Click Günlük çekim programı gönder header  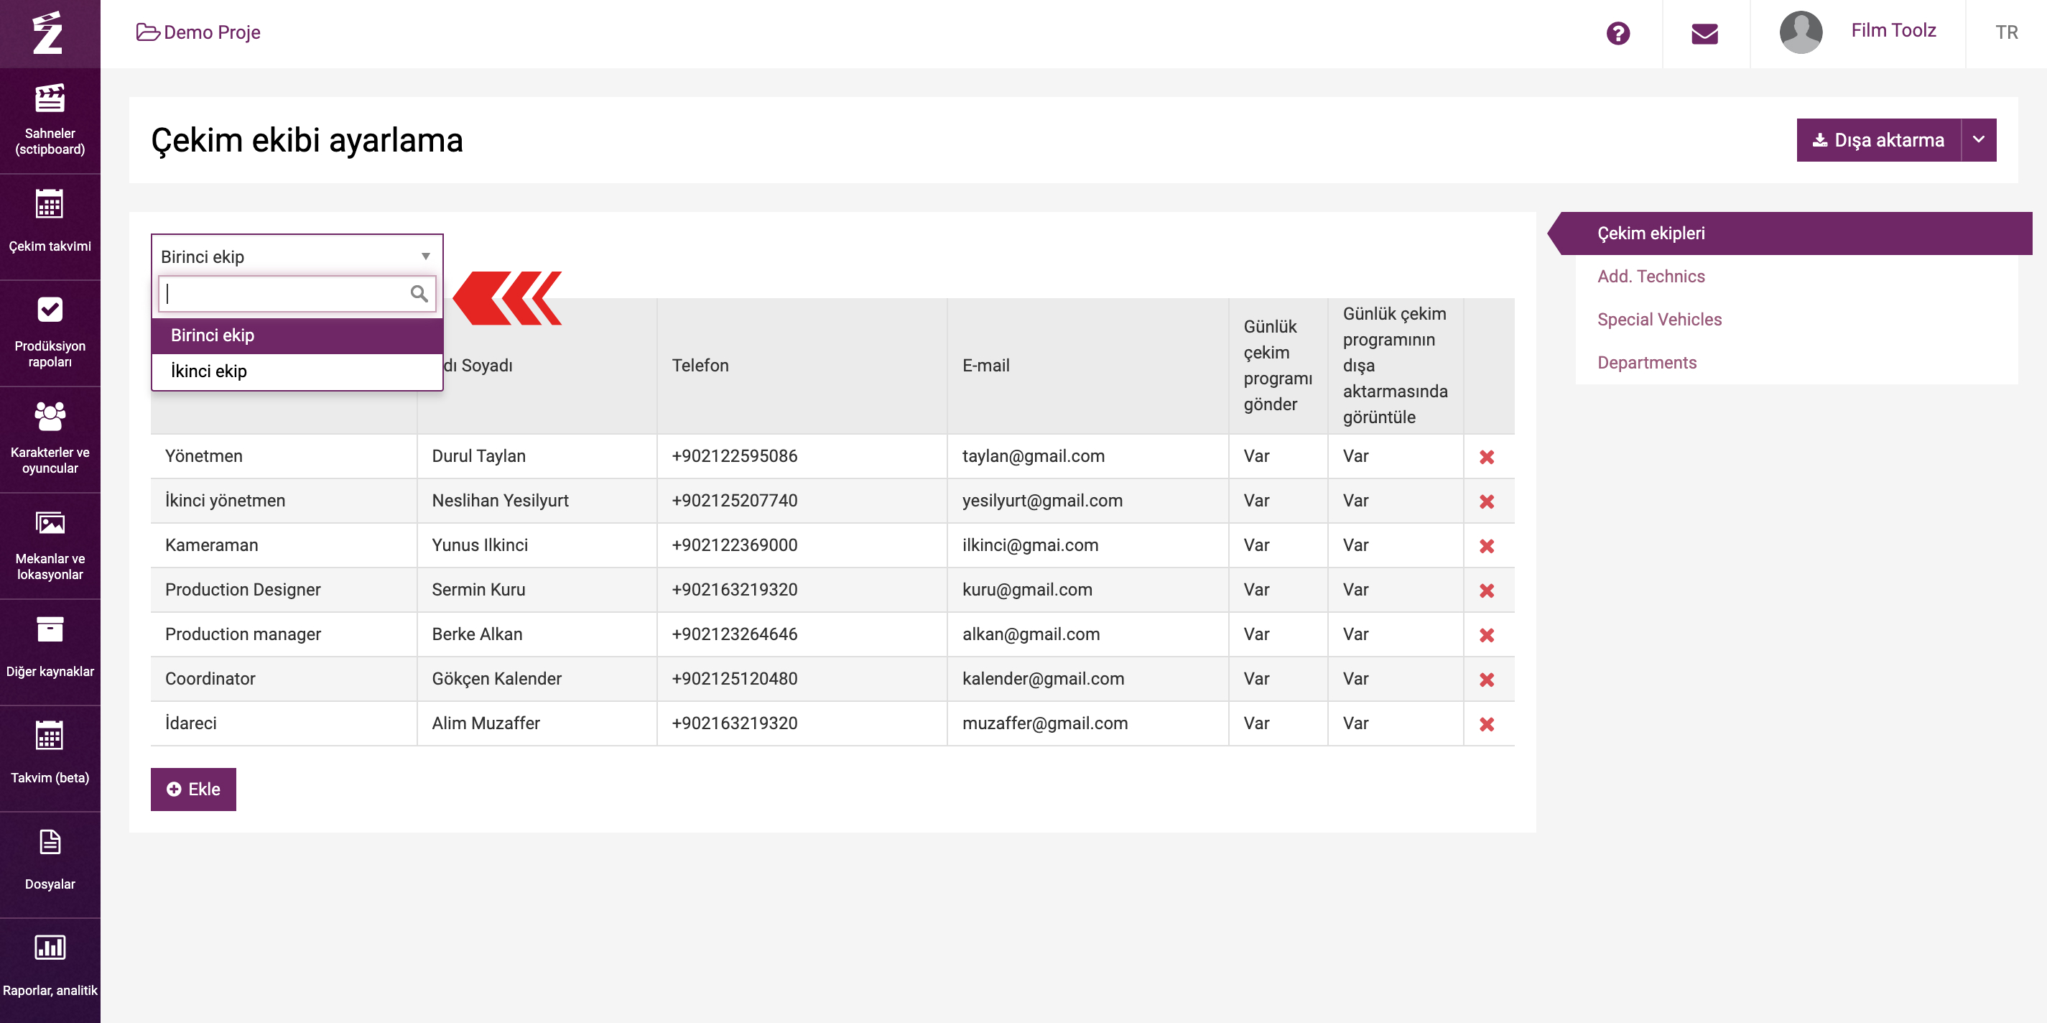(x=1277, y=366)
